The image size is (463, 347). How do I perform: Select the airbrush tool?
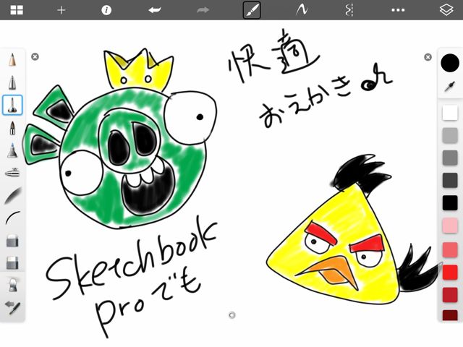[12, 173]
